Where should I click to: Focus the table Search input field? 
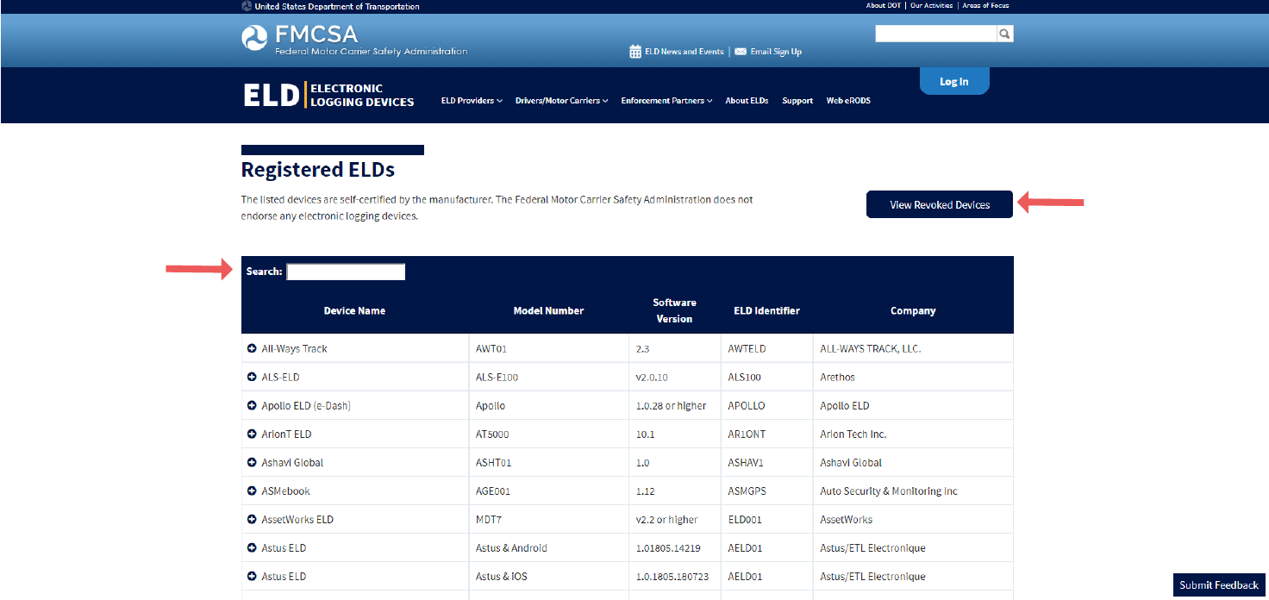coord(346,272)
